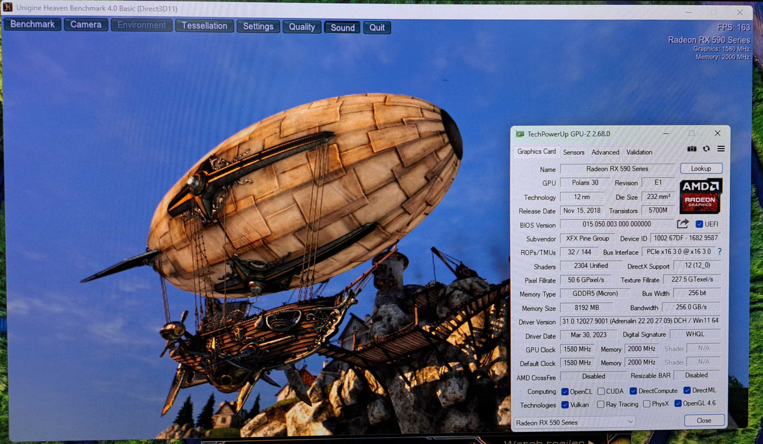Toggle the Vulkan checkbox

click(x=565, y=405)
